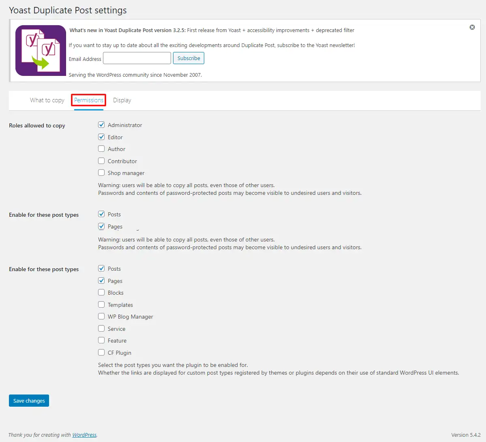
Task: Enable the Blocks post type checkbox
Action: click(101, 292)
